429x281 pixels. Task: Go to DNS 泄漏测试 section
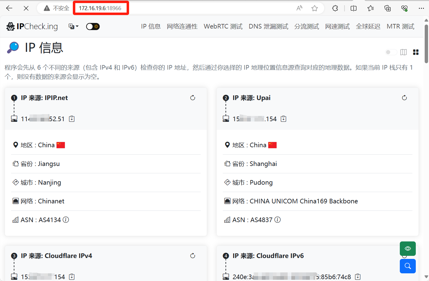pyautogui.click(x=268, y=27)
